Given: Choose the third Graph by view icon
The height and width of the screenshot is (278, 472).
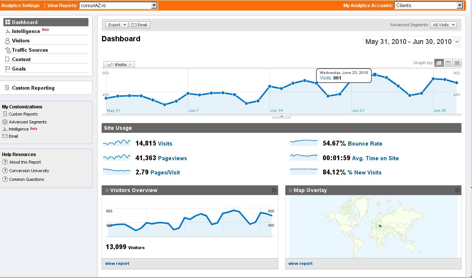Looking at the screenshot, I should tap(457, 63).
